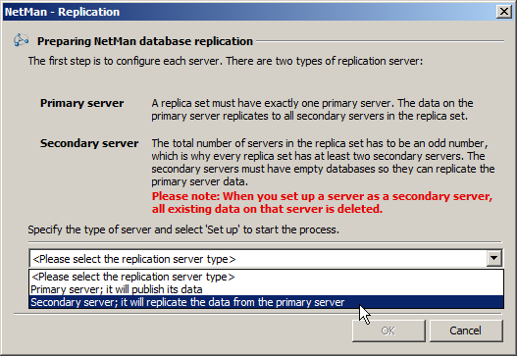The image size is (517, 356).
Task: Click 'The total number of servers' description text
Action: [x=323, y=162]
